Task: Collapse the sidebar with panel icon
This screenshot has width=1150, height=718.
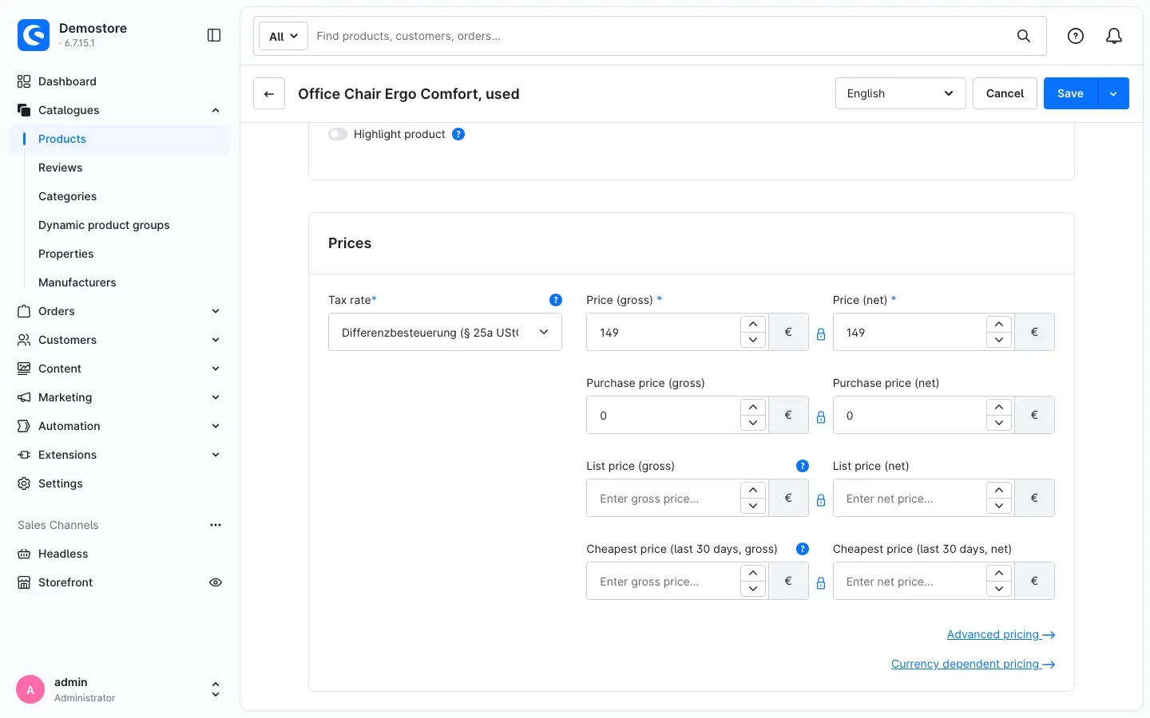Action: [x=214, y=35]
